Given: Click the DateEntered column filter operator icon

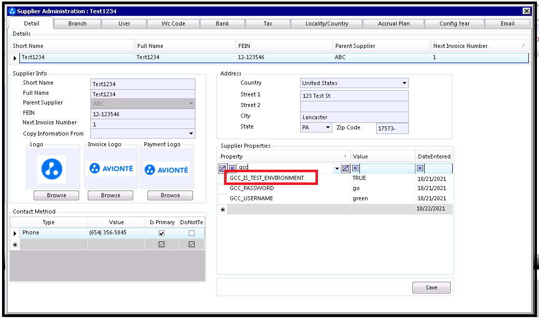Looking at the screenshot, I should point(421,168).
